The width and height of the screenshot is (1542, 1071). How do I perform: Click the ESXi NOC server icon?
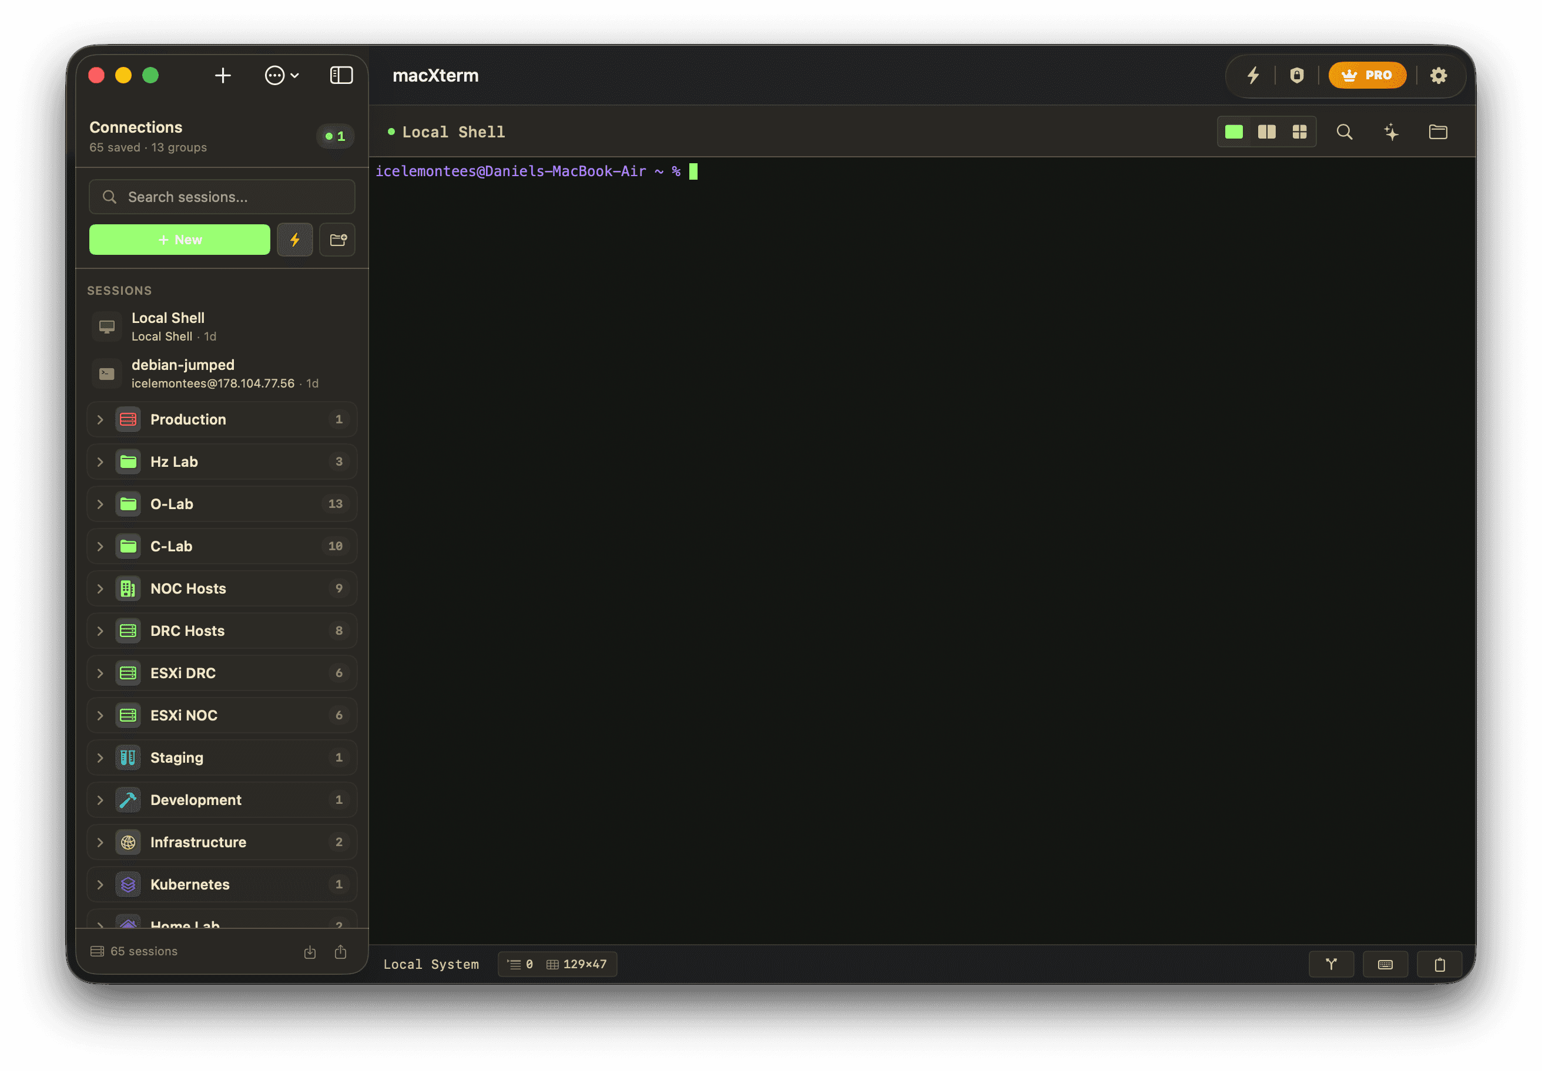click(x=128, y=715)
